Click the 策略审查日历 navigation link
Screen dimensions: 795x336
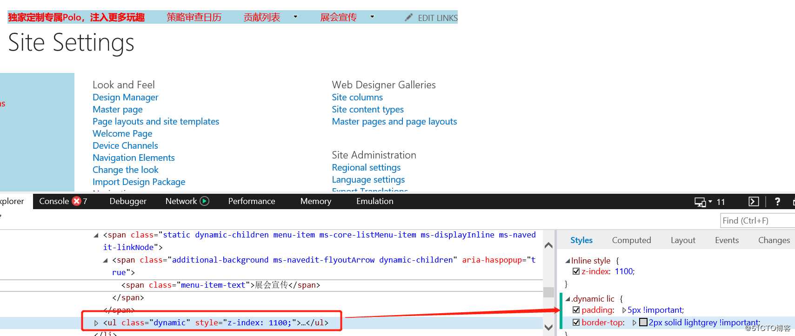pos(194,17)
